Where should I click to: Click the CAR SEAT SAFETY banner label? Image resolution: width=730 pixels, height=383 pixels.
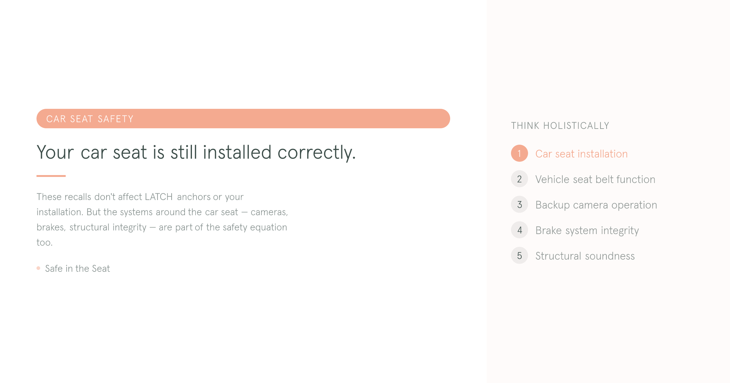click(x=90, y=119)
